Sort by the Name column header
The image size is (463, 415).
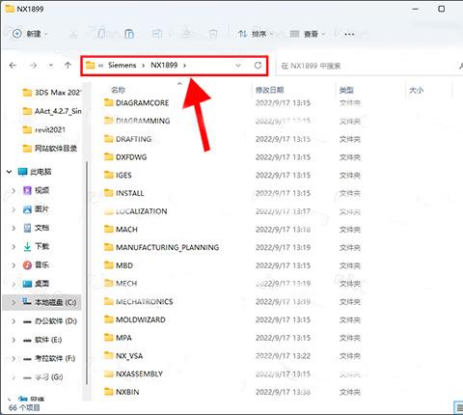point(118,90)
